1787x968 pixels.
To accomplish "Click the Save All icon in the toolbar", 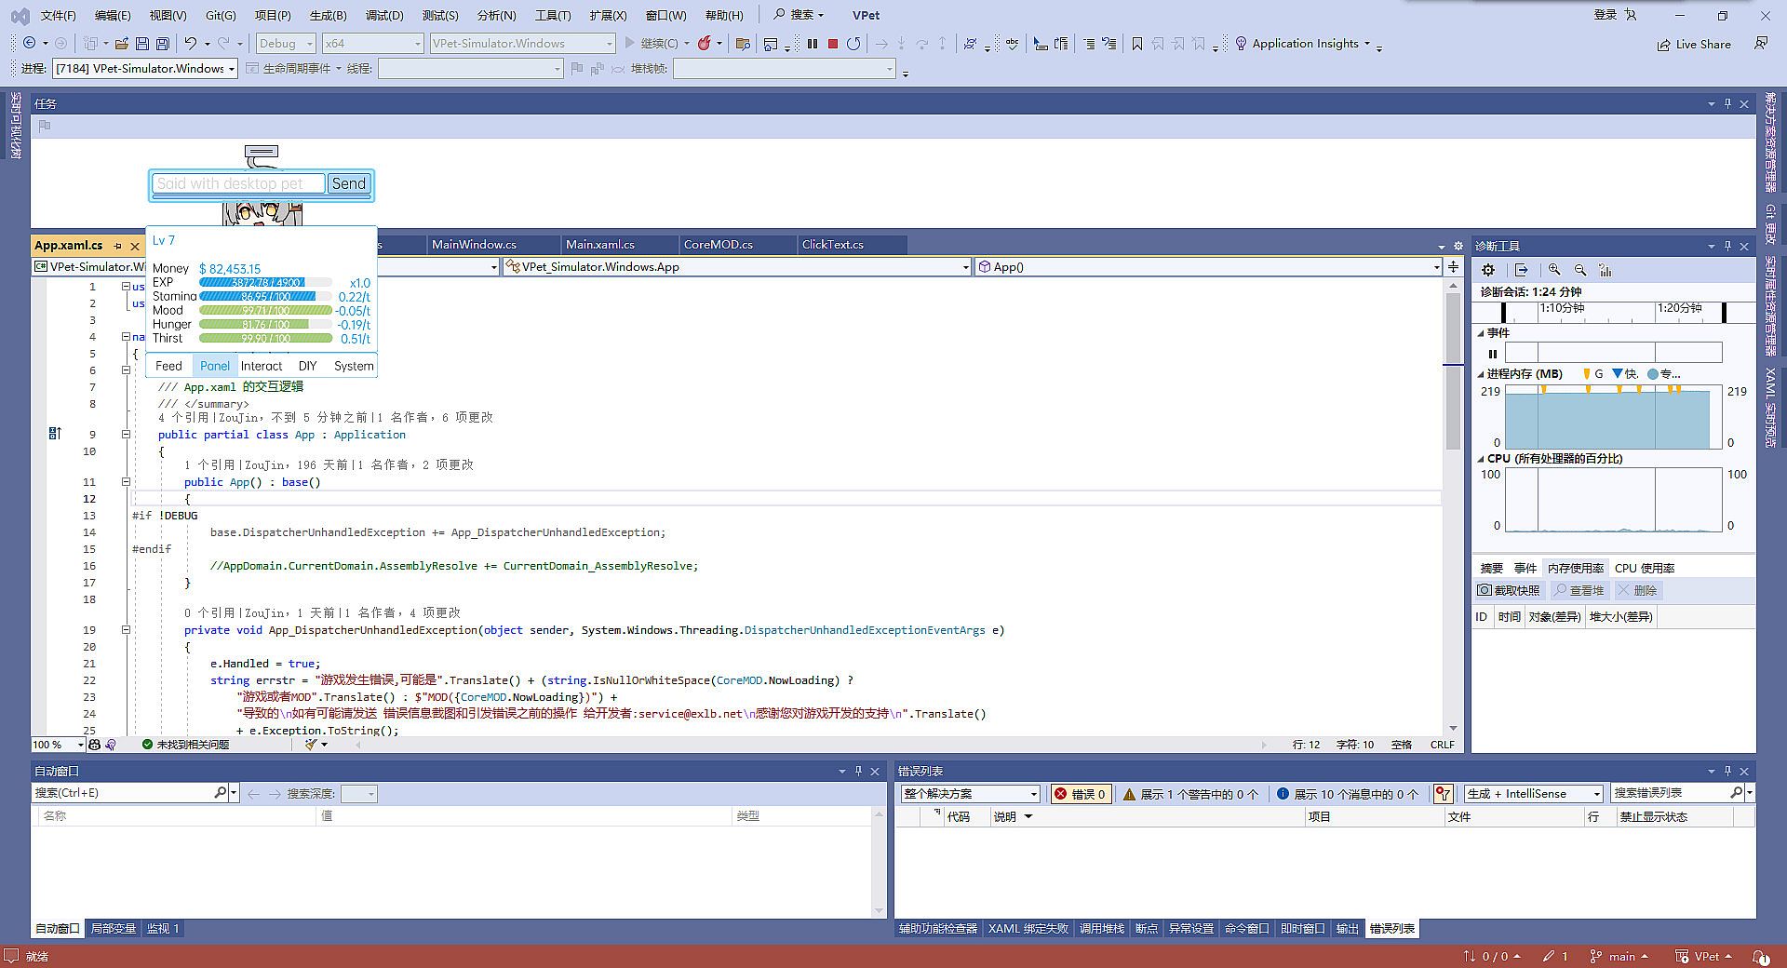I will (x=163, y=44).
